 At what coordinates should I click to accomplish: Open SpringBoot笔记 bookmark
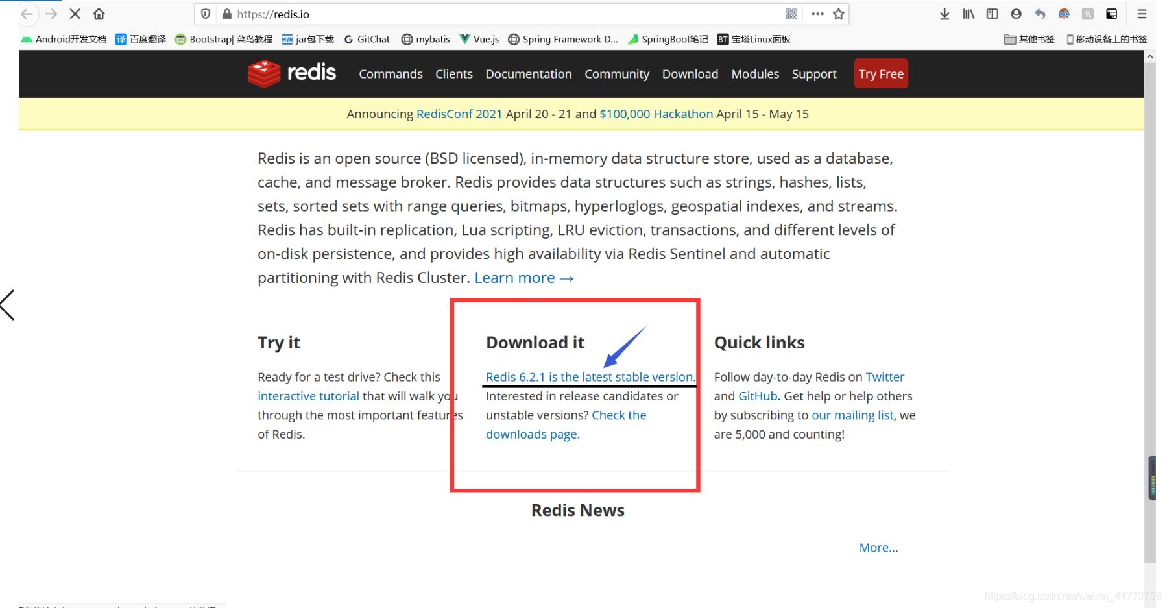668,39
